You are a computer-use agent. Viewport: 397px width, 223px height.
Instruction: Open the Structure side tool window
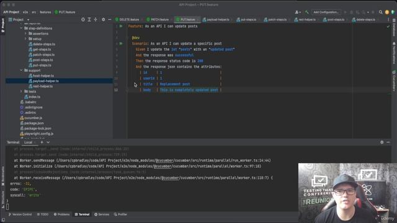tap(2, 199)
